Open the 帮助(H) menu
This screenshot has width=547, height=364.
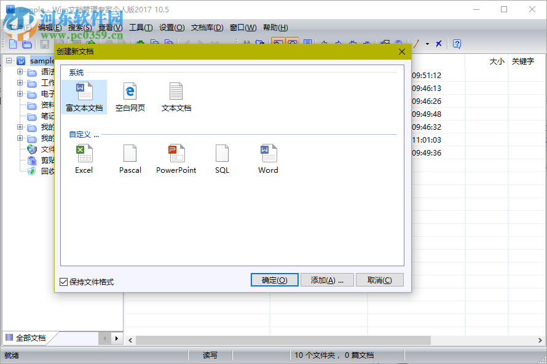pos(275,28)
